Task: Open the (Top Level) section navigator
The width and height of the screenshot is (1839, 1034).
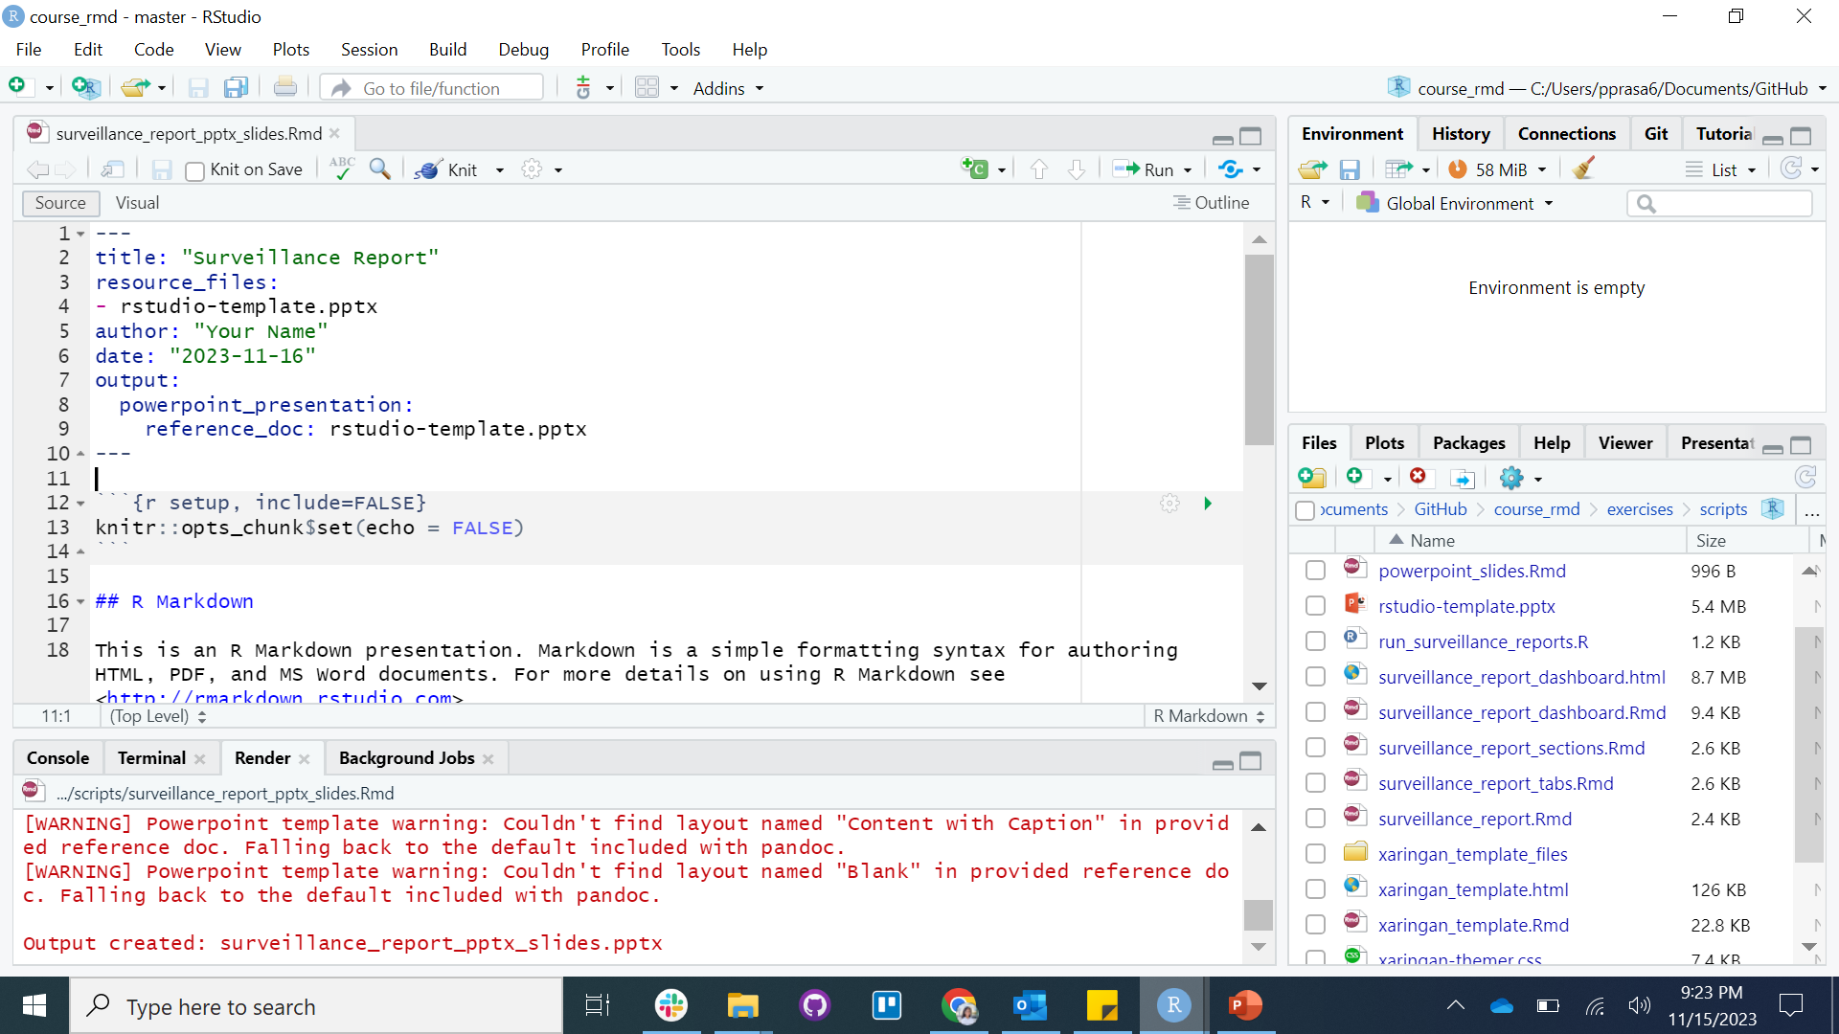Action: pos(157,716)
